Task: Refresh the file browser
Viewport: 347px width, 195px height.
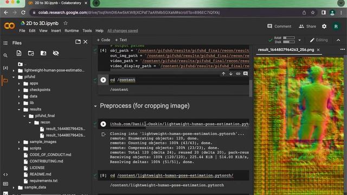Action: pyautogui.click(x=31, y=53)
